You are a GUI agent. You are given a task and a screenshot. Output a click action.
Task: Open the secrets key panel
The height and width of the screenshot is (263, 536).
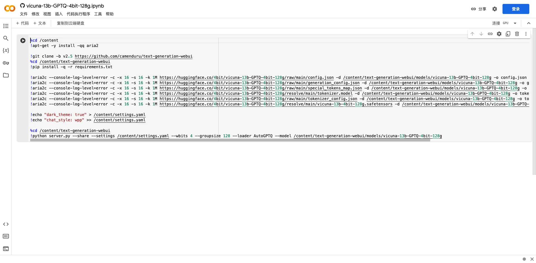pyautogui.click(x=6, y=63)
